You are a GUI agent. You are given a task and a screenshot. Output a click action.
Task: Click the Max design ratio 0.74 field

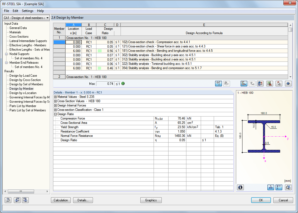105,84
